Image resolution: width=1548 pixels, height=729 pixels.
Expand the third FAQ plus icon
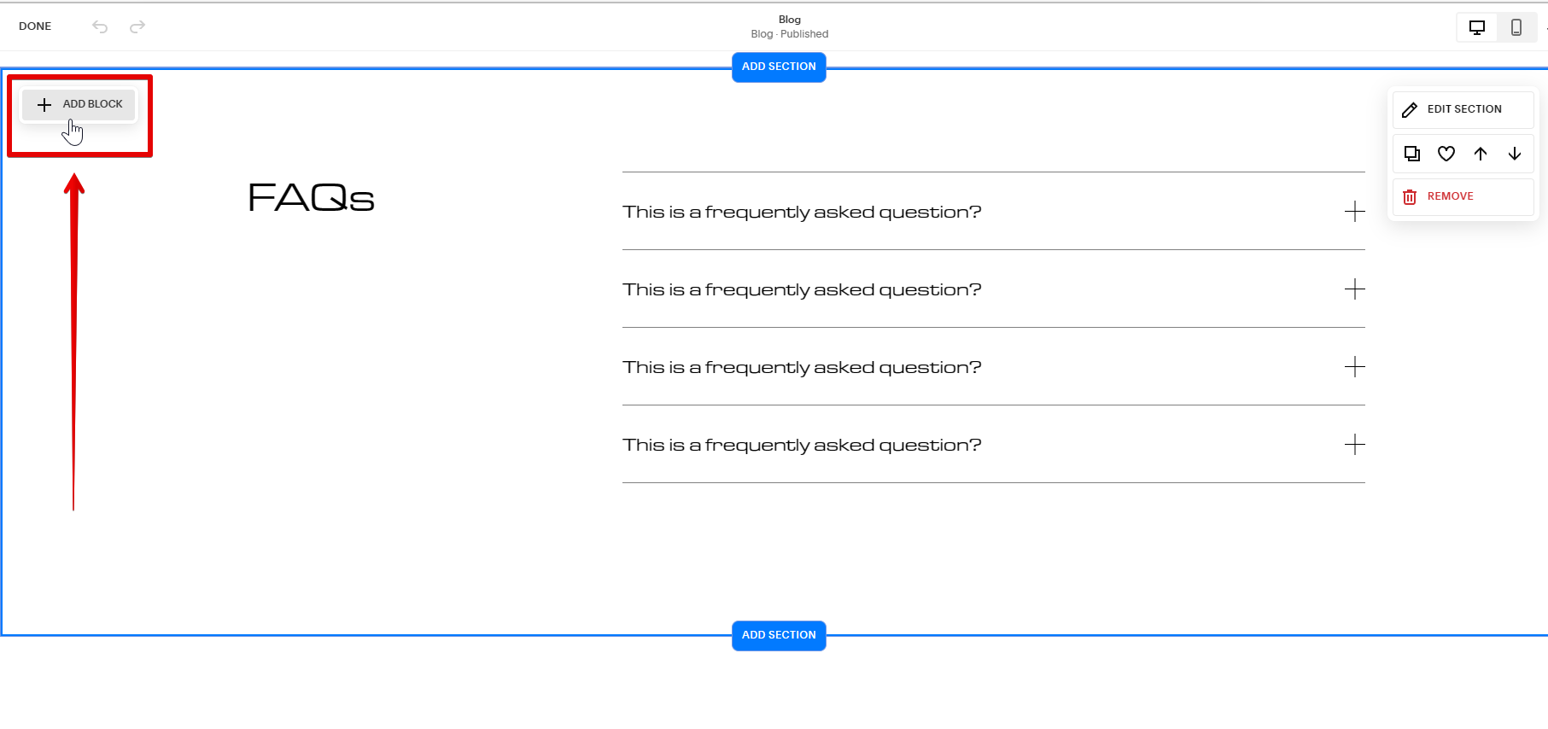point(1354,367)
